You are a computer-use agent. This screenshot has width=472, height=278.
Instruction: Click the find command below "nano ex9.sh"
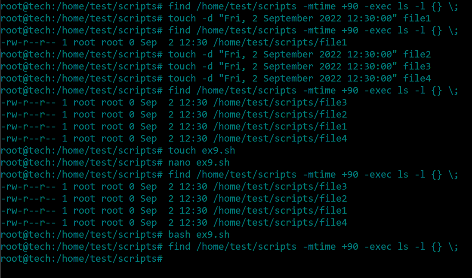(x=313, y=175)
